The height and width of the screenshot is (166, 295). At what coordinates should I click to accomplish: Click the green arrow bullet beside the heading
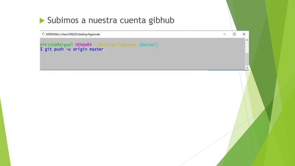[42, 20]
